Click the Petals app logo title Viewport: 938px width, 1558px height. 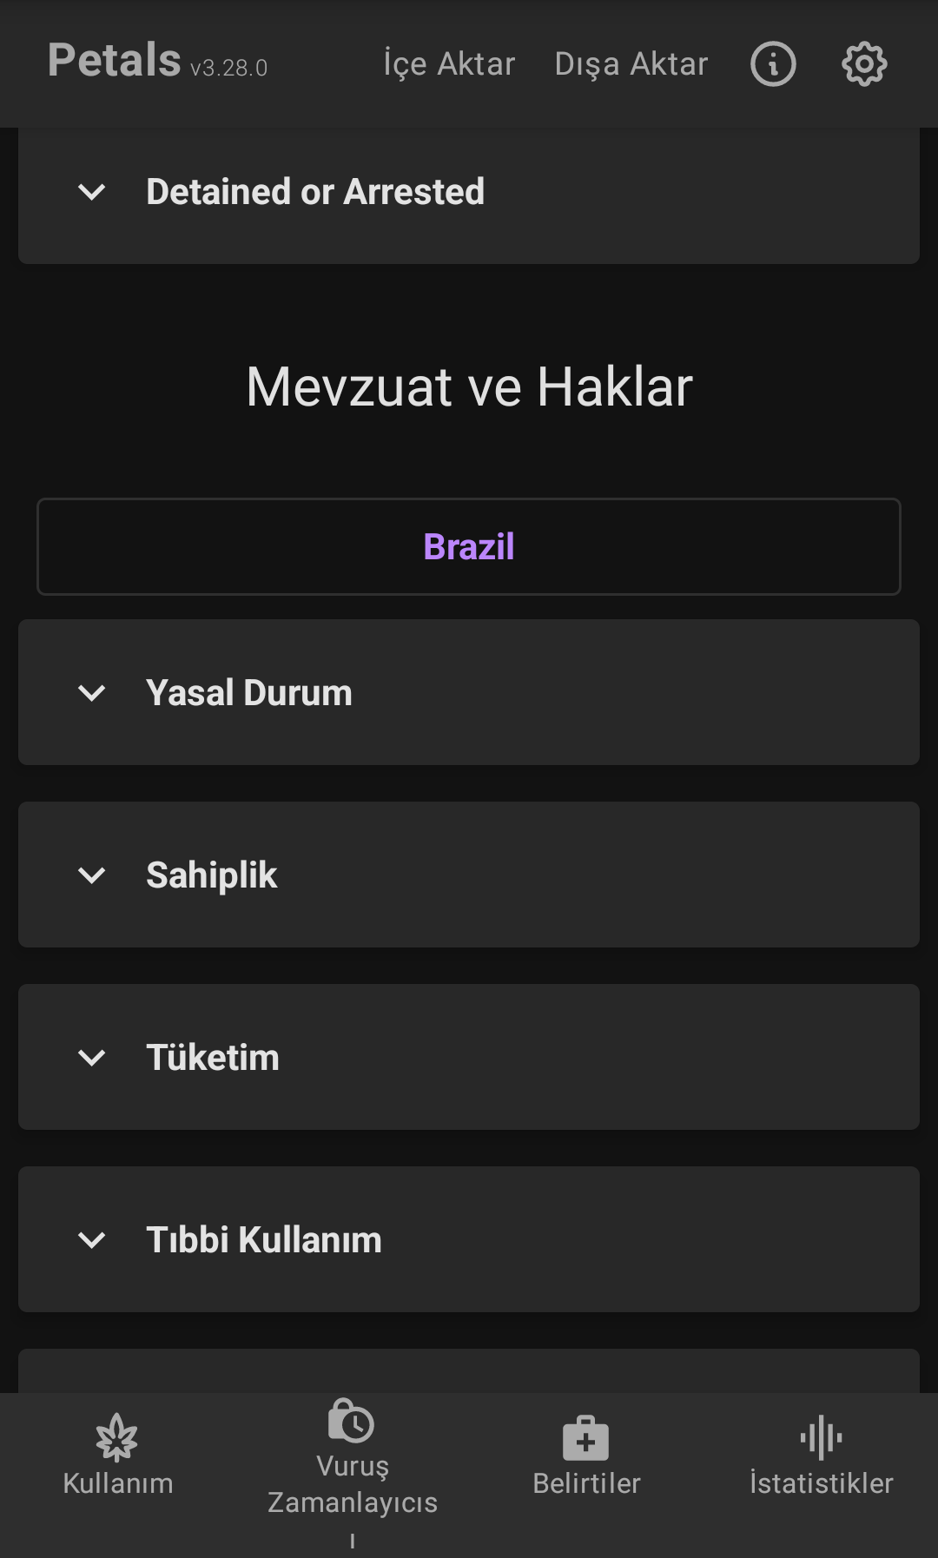(x=114, y=61)
